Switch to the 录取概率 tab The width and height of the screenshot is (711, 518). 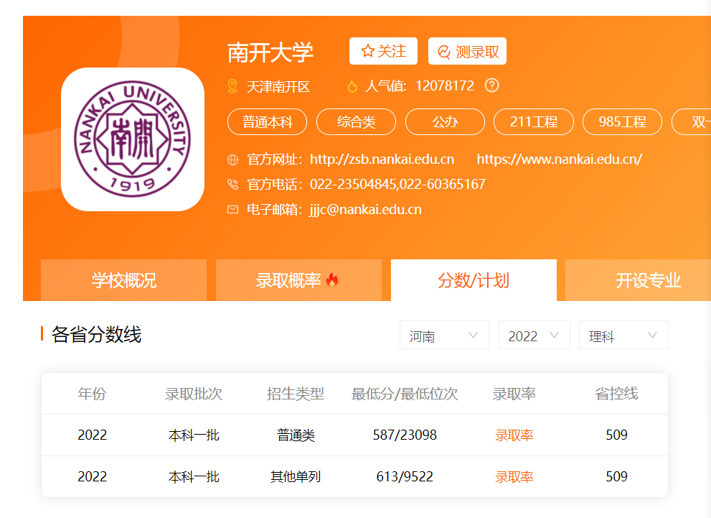coord(298,280)
